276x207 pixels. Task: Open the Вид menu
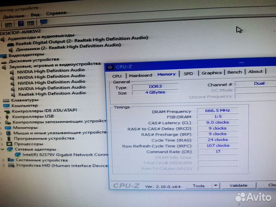pos(35,15)
